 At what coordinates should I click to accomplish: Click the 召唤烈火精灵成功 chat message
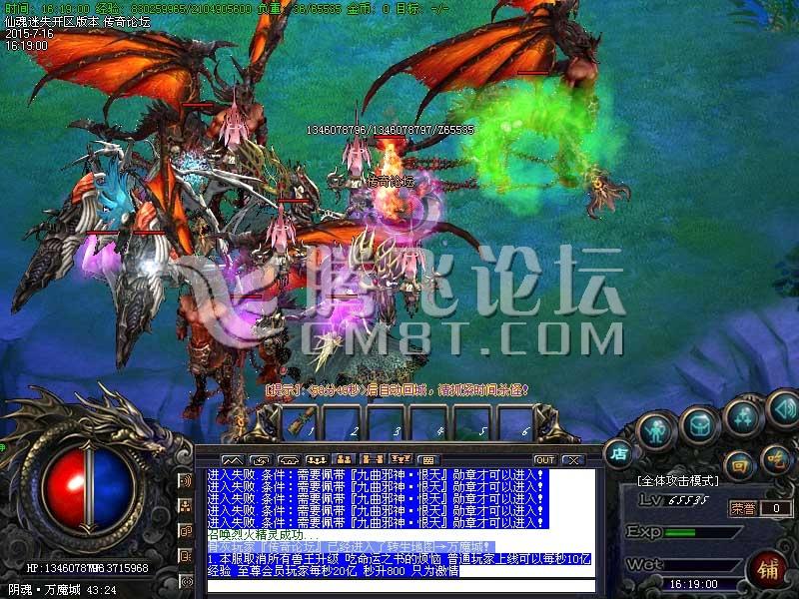(x=263, y=535)
